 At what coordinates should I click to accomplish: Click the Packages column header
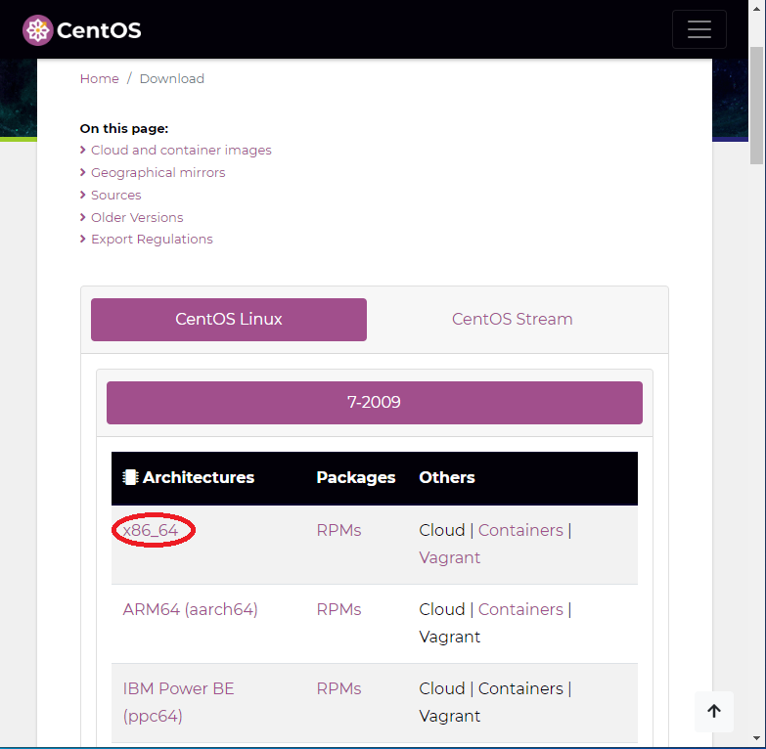click(x=356, y=477)
